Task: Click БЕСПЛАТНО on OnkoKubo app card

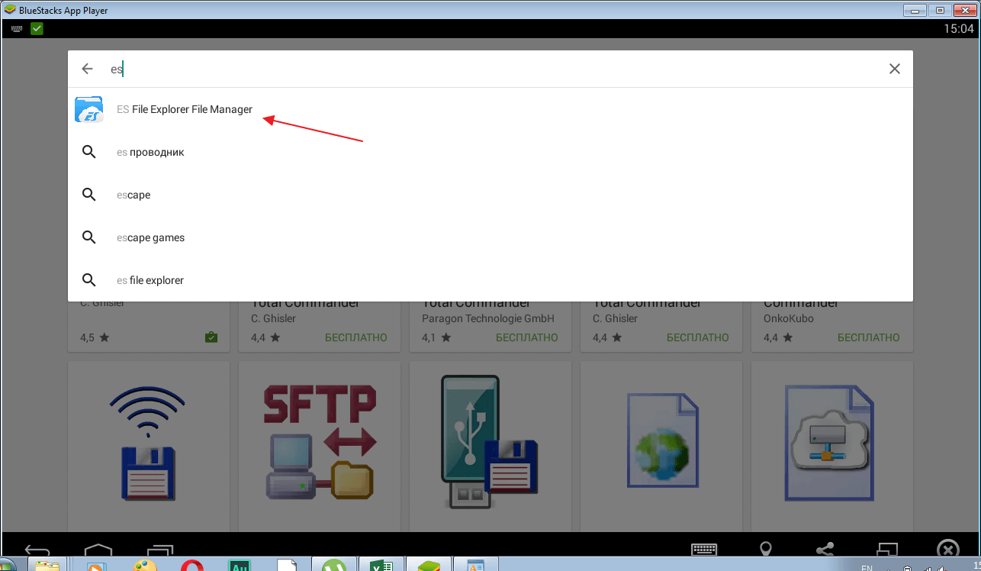Action: (868, 337)
